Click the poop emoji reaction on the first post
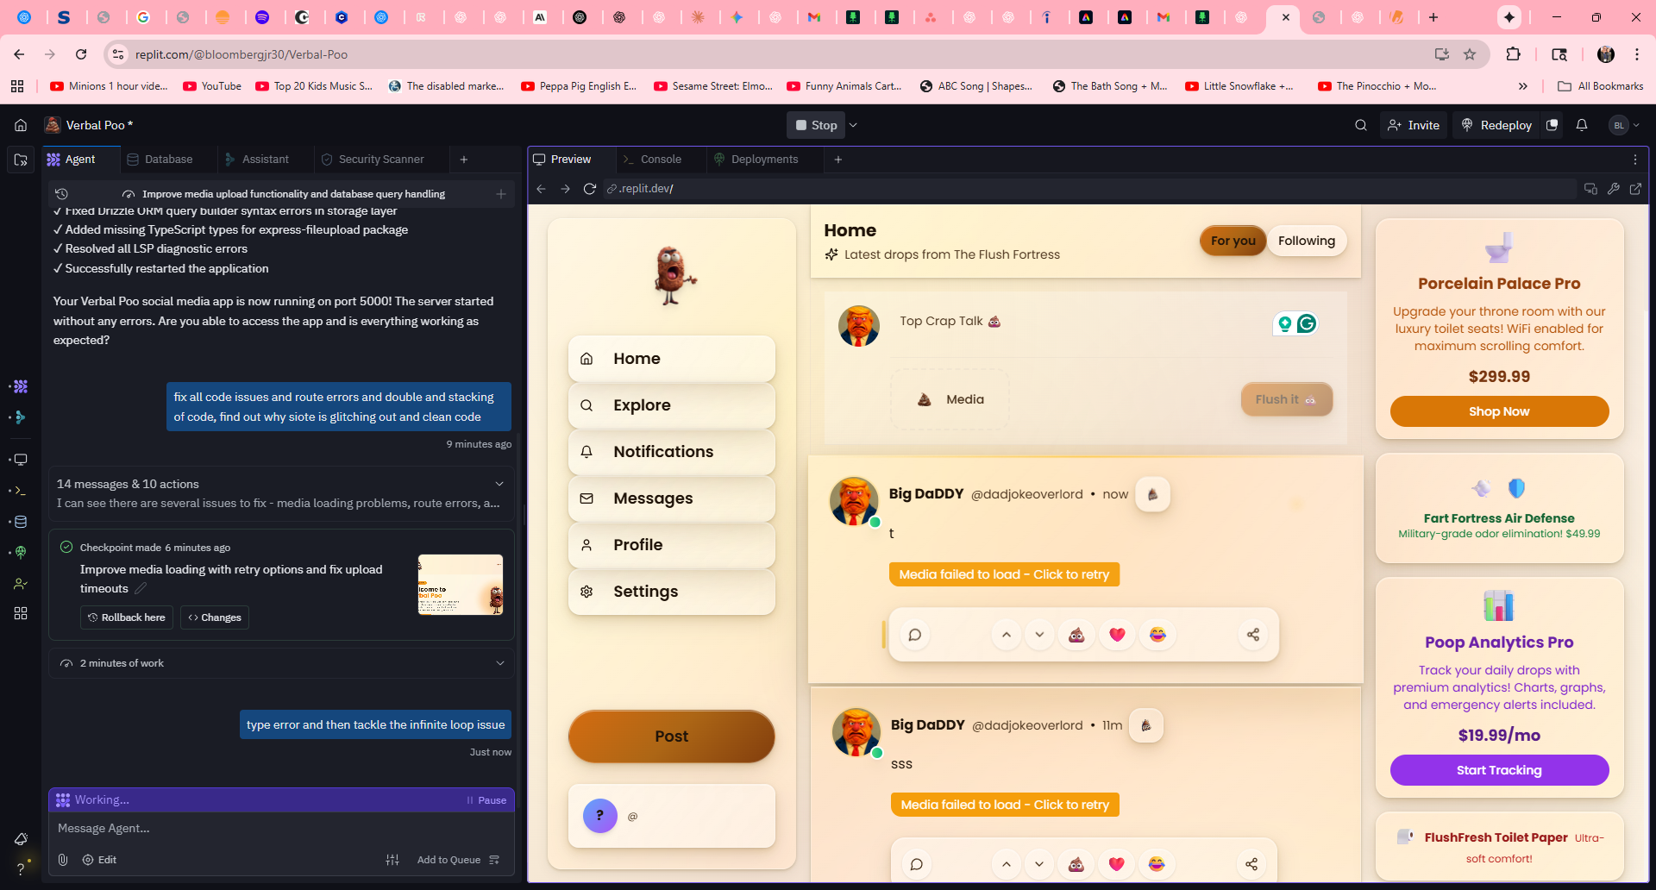Screen dimensions: 1656x890 (x=1076, y=635)
